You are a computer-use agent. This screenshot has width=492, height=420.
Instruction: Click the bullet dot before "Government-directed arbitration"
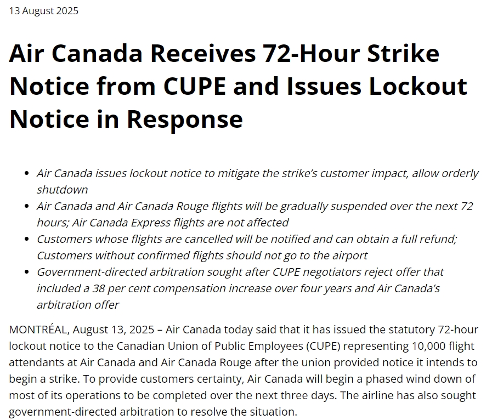pyautogui.click(x=26, y=273)
